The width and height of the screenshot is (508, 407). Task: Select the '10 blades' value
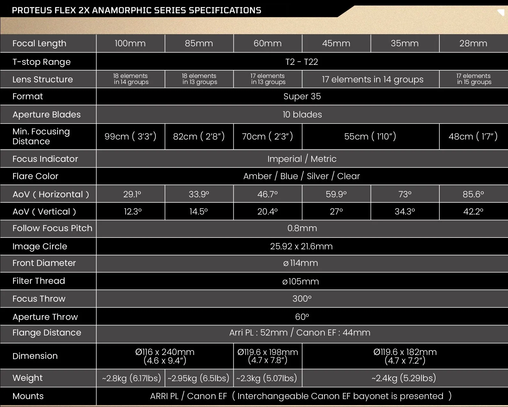[x=302, y=115]
